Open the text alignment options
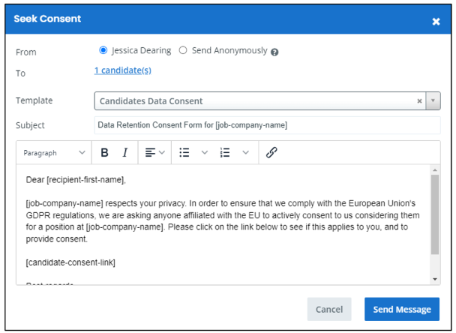 tap(154, 152)
